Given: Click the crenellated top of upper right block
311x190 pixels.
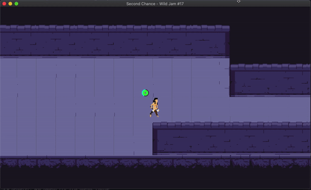Looking at the screenshot, I should [271, 67].
